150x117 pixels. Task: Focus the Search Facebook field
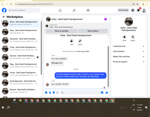pyautogui.click(x=24, y=10)
